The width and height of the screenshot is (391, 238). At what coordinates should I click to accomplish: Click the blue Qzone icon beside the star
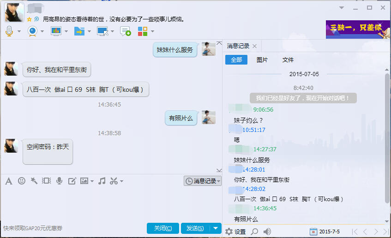36,19
